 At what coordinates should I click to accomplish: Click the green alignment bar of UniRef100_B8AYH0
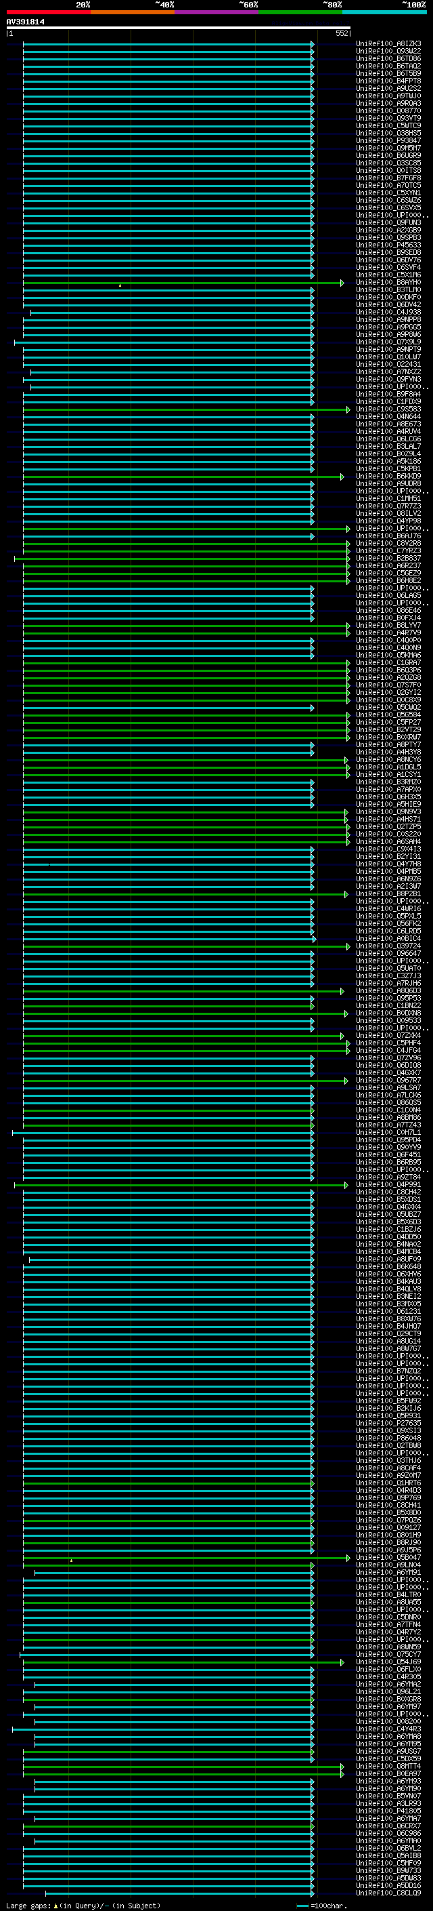[183, 283]
